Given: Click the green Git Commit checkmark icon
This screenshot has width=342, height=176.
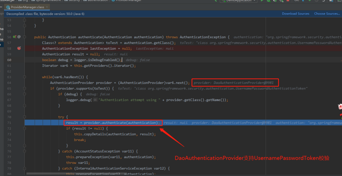Looking at the screenshot, I should (310, 1).
